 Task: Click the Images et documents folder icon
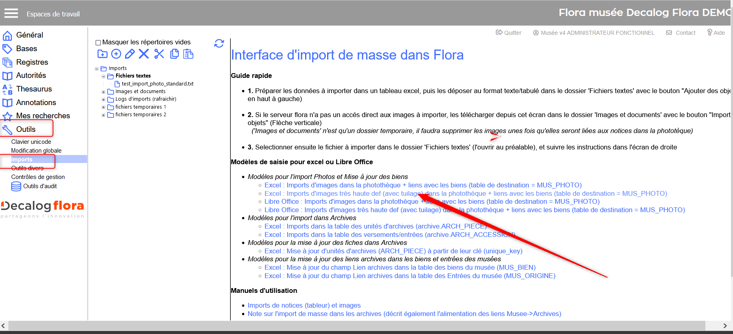[x=111, y=91]
